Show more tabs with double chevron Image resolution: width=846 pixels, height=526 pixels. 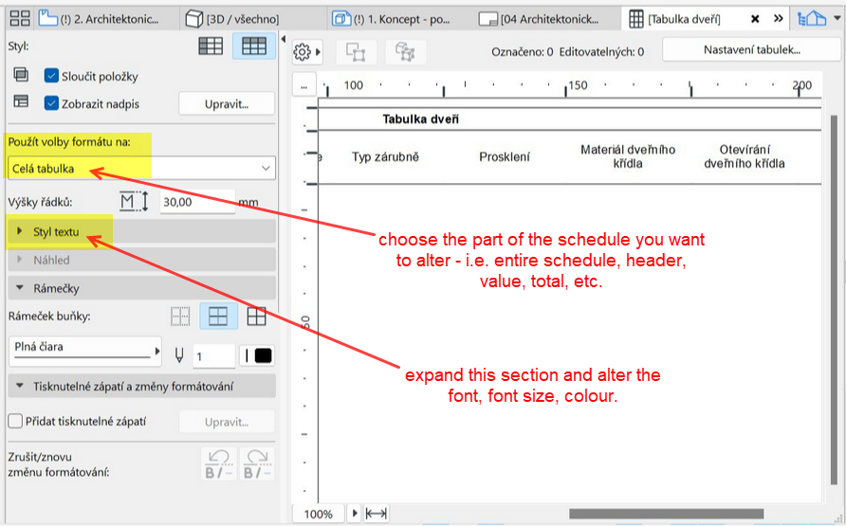tap(778, 19)
